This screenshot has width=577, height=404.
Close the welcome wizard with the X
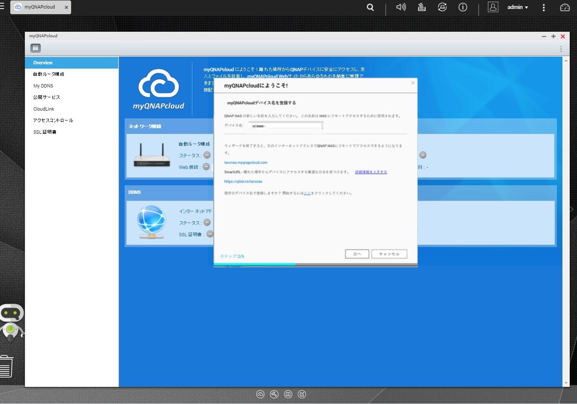pos(413,83)
